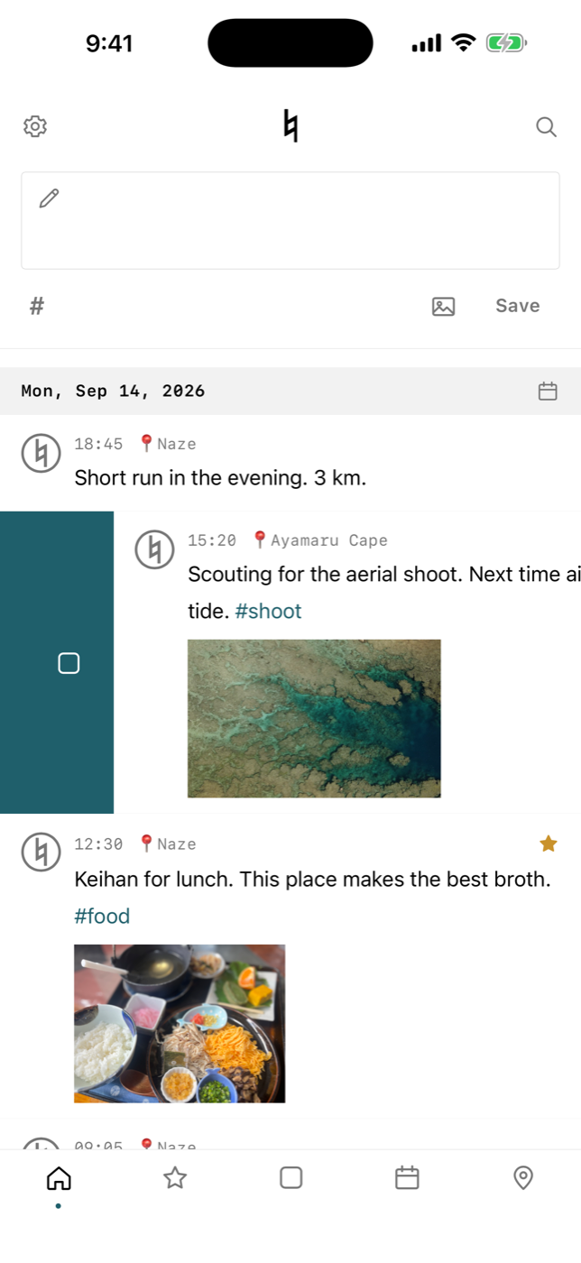This screenshot has width=581, height=1263.
Task: Follow the #food hashtag link
Action: tap(102, 916)
